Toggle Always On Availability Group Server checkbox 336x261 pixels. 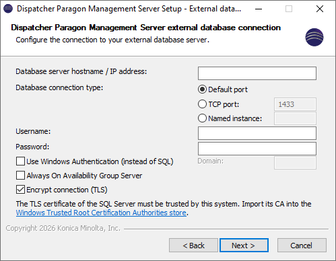(x=20, y=176)
